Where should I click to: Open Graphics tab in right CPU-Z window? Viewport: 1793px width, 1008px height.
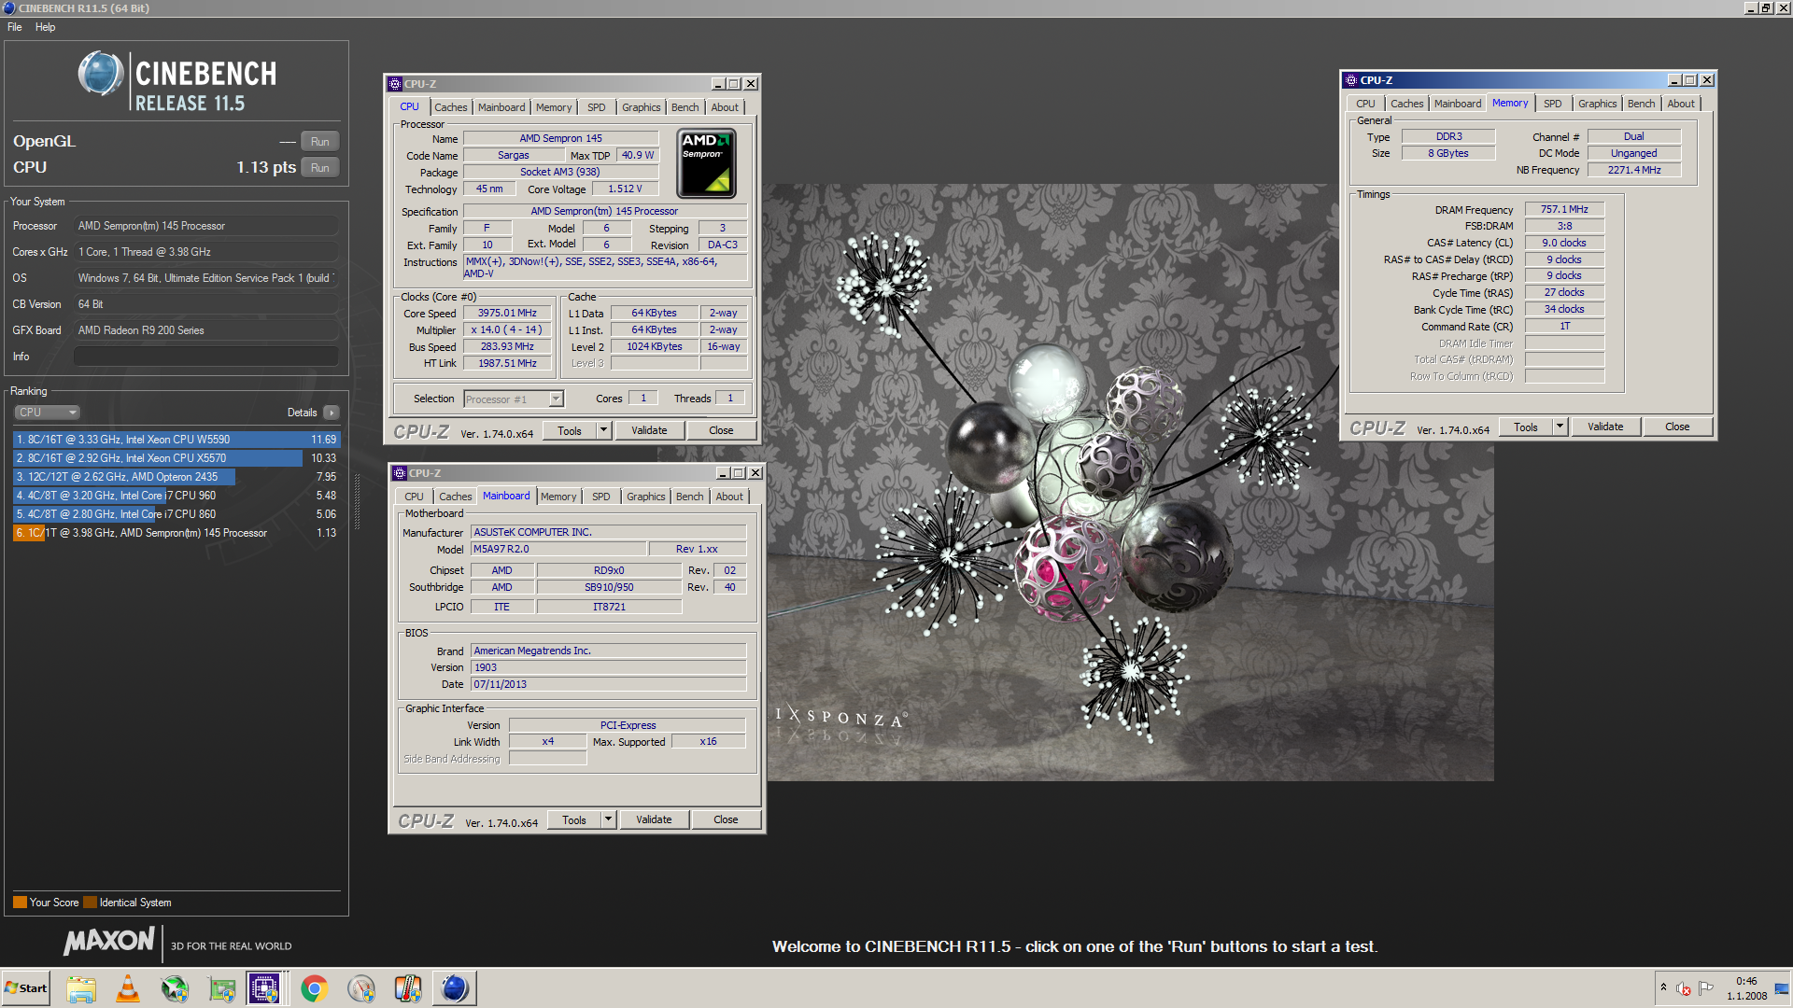tap(1598, 104)
